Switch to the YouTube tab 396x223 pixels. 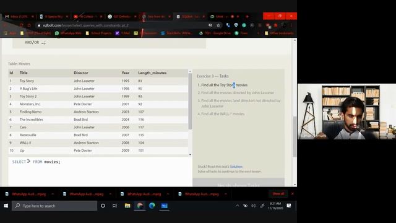tap(87, 17)
